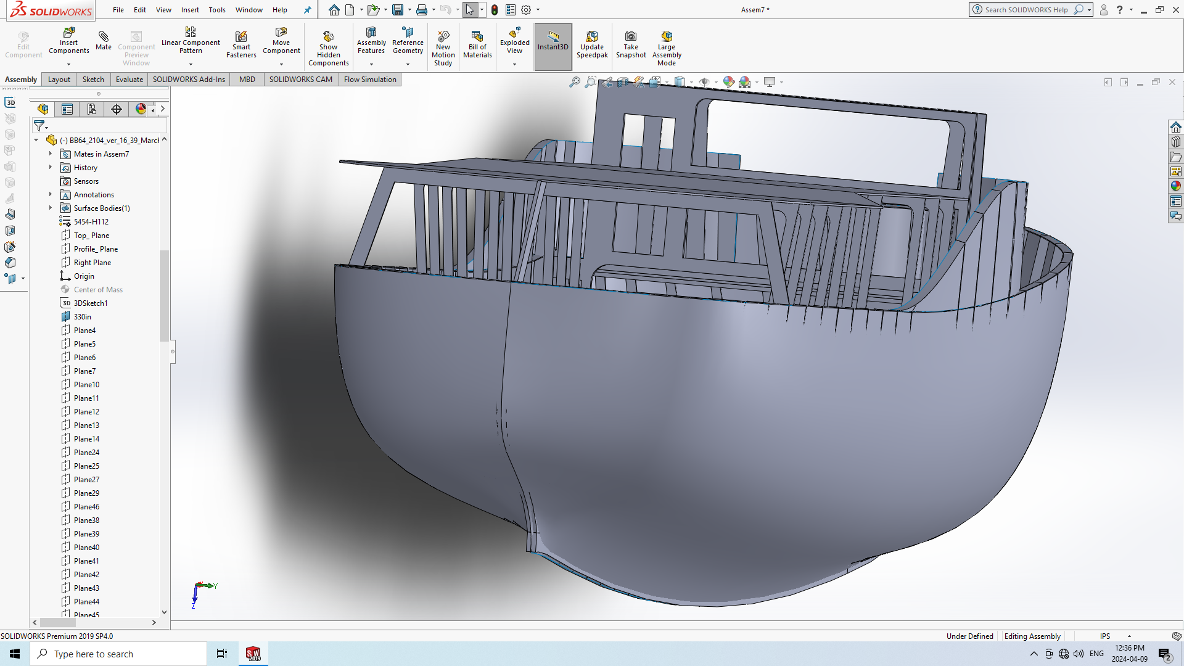The height and width of the screenshot is (666, 1184).
Task: Open DisplayManager color ball tab
Action: (141, 109)
